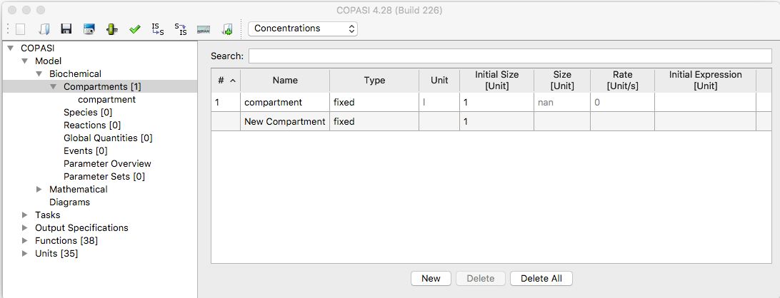780x298 pixels.
Task: Expand the Tasks tree node
Action: point(25,215)
